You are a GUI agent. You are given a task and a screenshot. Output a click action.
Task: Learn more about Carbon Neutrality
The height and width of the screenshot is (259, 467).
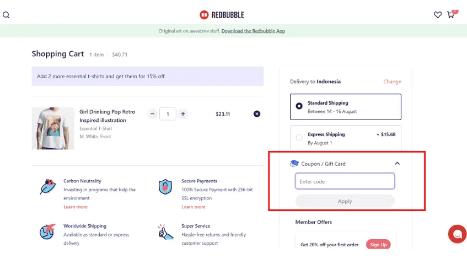click(x=76, y=207)
